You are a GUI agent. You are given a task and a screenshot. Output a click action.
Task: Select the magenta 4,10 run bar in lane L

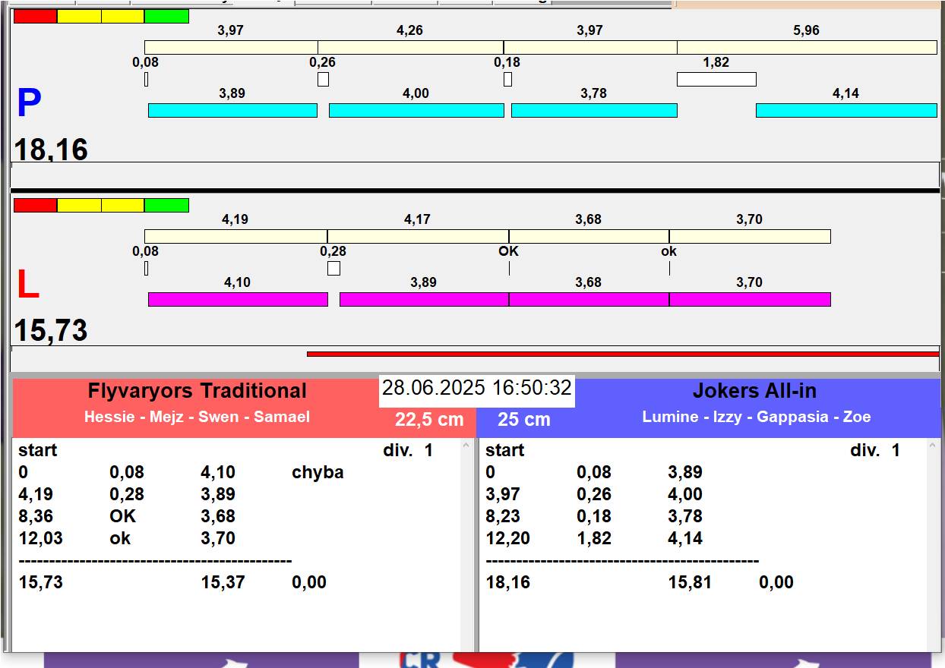point(238,299)
